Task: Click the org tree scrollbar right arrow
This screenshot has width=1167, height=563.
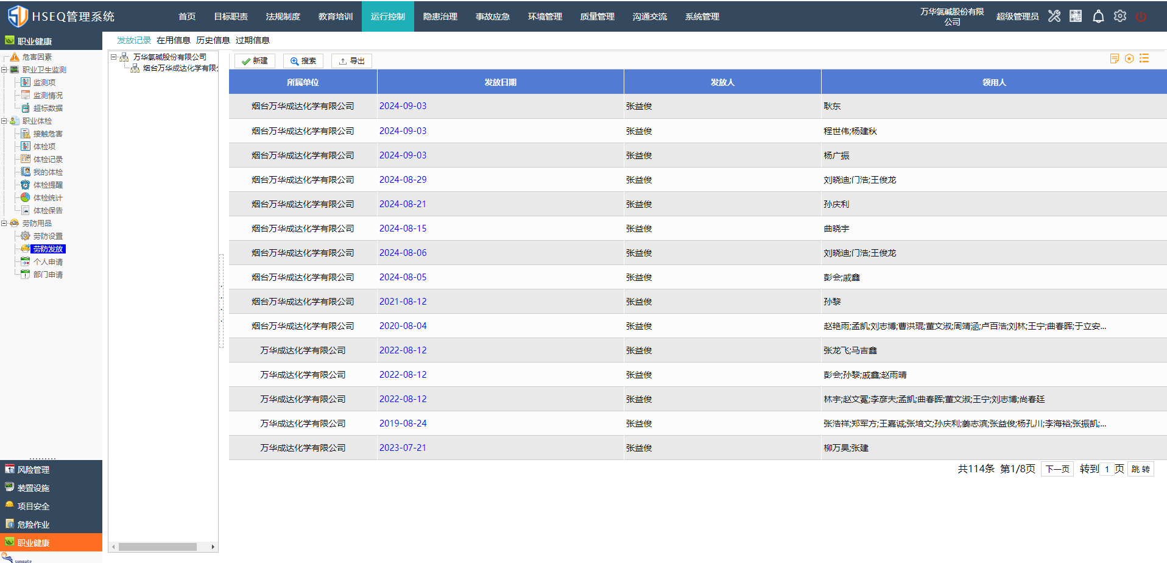Action: (x=213, y=547)
